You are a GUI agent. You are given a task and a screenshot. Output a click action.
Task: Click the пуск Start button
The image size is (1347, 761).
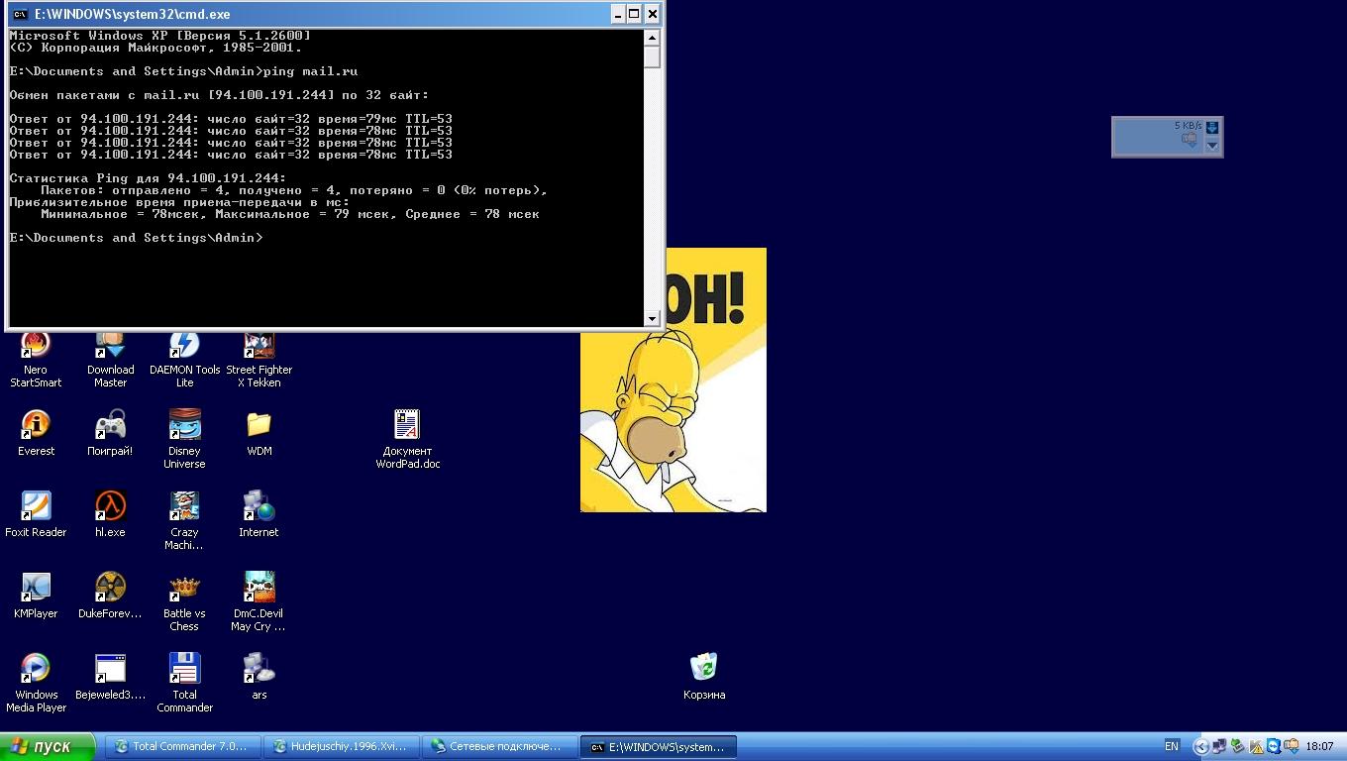pos(48,746)
